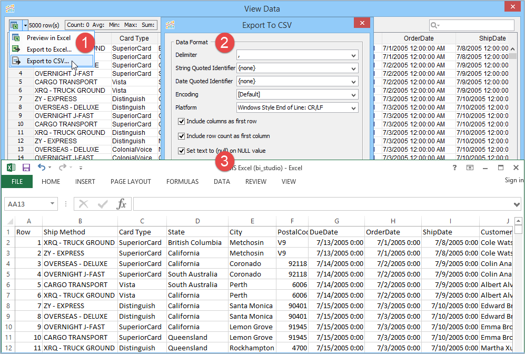Click the ShipDate column header in View Data
Viewport: 525px width, 354px height.
(492, 38)
